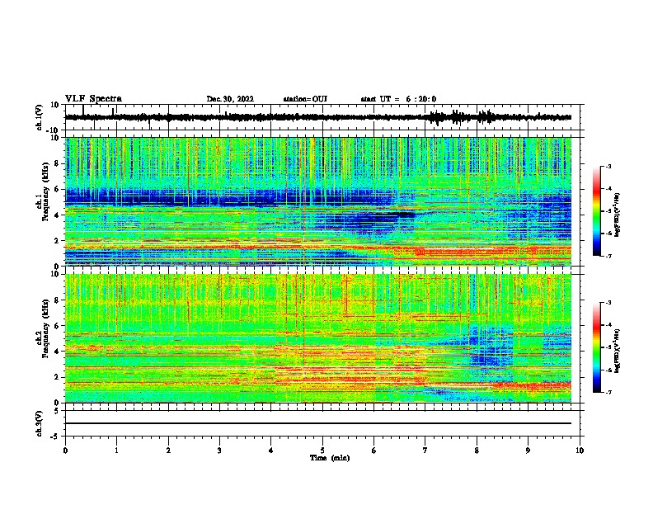Click the 6 kHz tick label of ch.1 spectrogram
The width and height of the screenshot is (653, 505).
pos(58,189)
